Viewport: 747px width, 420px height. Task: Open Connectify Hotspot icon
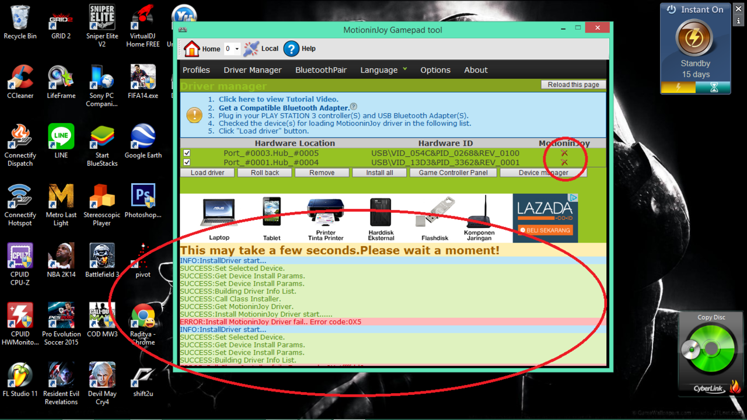pyautogui.click(x=20, y=205)
